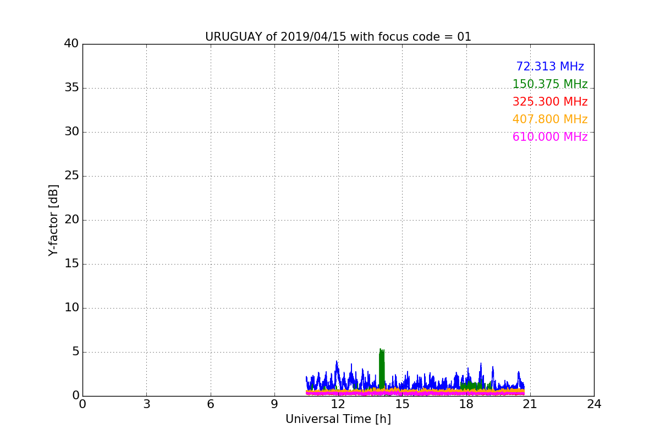
Task: Click the y-axis tick label 10
Action: coord(71,308)
